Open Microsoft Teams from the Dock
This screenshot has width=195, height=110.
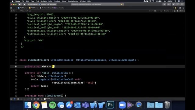click(x=85, y=105)
